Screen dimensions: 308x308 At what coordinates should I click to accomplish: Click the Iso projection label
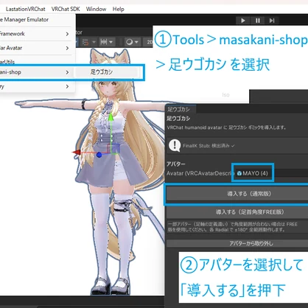pyautogui.click(x=225, y=95)
